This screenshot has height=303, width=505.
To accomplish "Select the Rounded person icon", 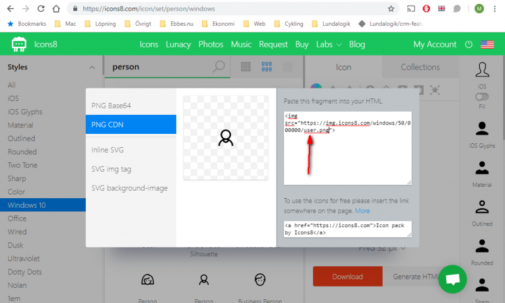I will (482, 246).
